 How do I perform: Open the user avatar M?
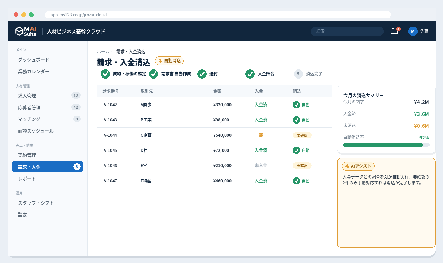413,31
